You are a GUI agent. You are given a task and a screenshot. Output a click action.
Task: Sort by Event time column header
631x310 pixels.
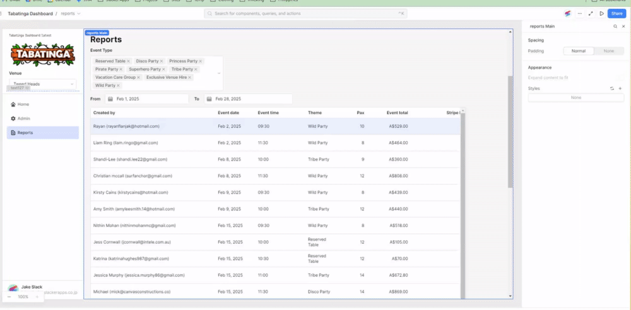click(268, 113)
